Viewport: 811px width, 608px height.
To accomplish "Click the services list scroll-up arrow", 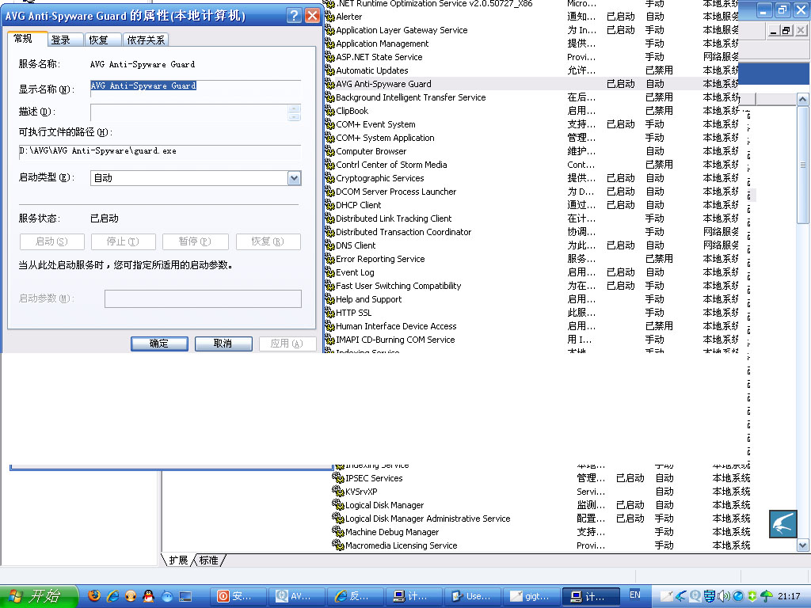I will coord(803,99).
